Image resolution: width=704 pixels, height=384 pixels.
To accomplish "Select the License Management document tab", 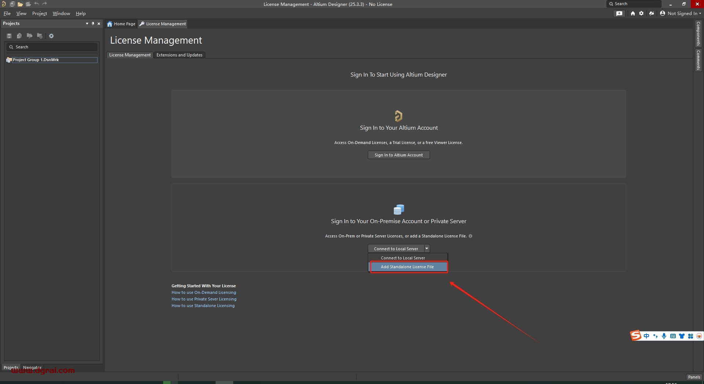I will coord(163,24).
